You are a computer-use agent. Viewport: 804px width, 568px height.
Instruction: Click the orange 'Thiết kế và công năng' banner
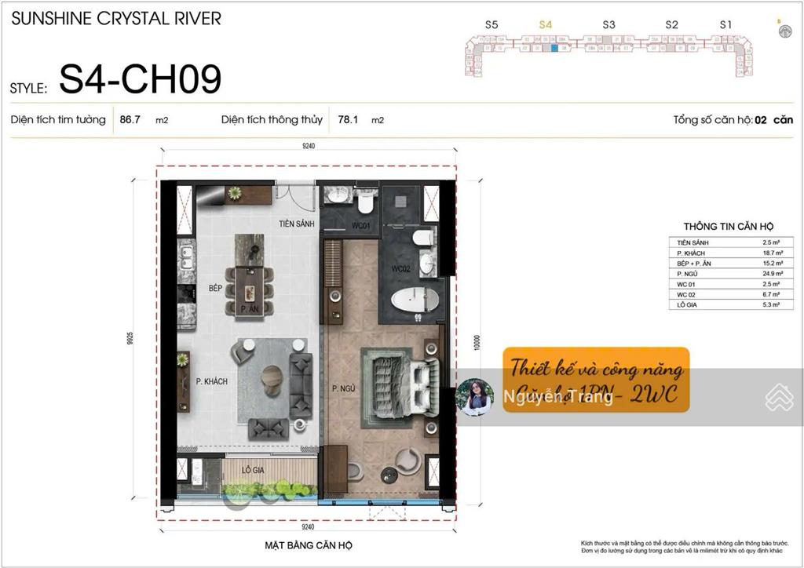[596, 380]
